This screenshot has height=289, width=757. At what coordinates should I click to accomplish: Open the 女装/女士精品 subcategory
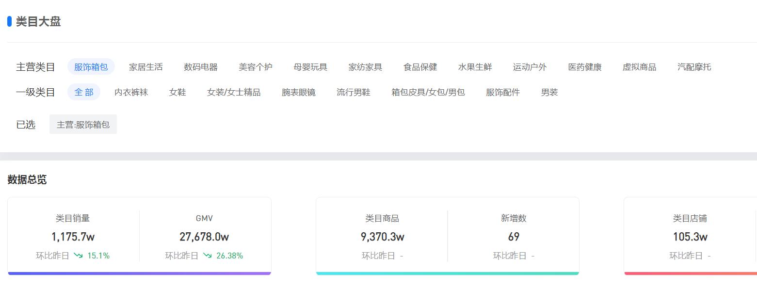[x=234, y=92]
